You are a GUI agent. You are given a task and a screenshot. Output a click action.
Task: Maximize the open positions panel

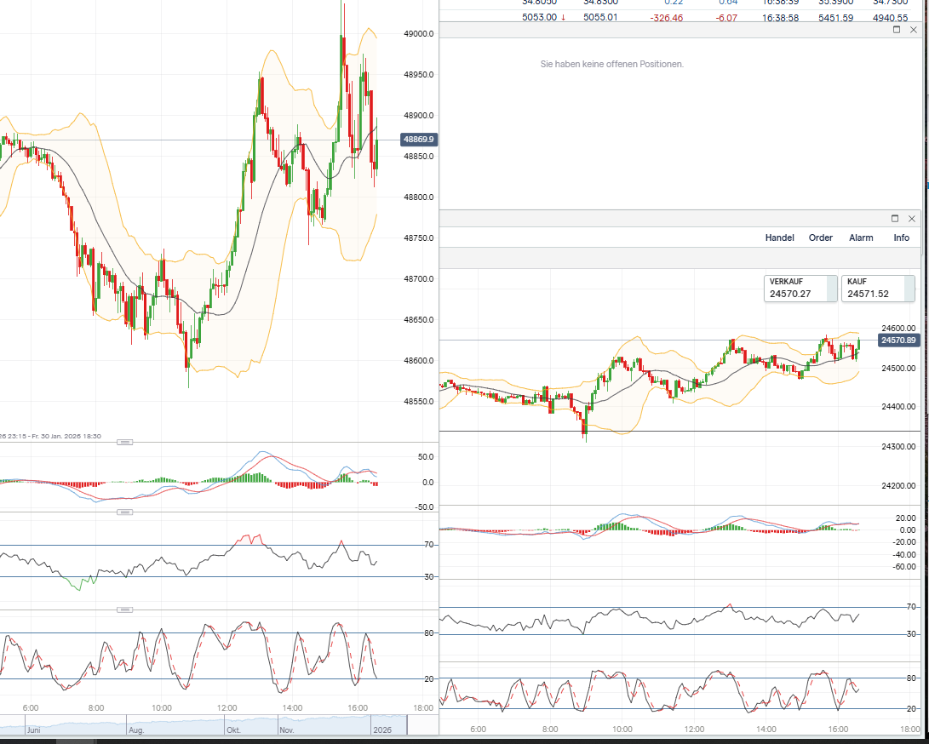[x=897, y=30]
